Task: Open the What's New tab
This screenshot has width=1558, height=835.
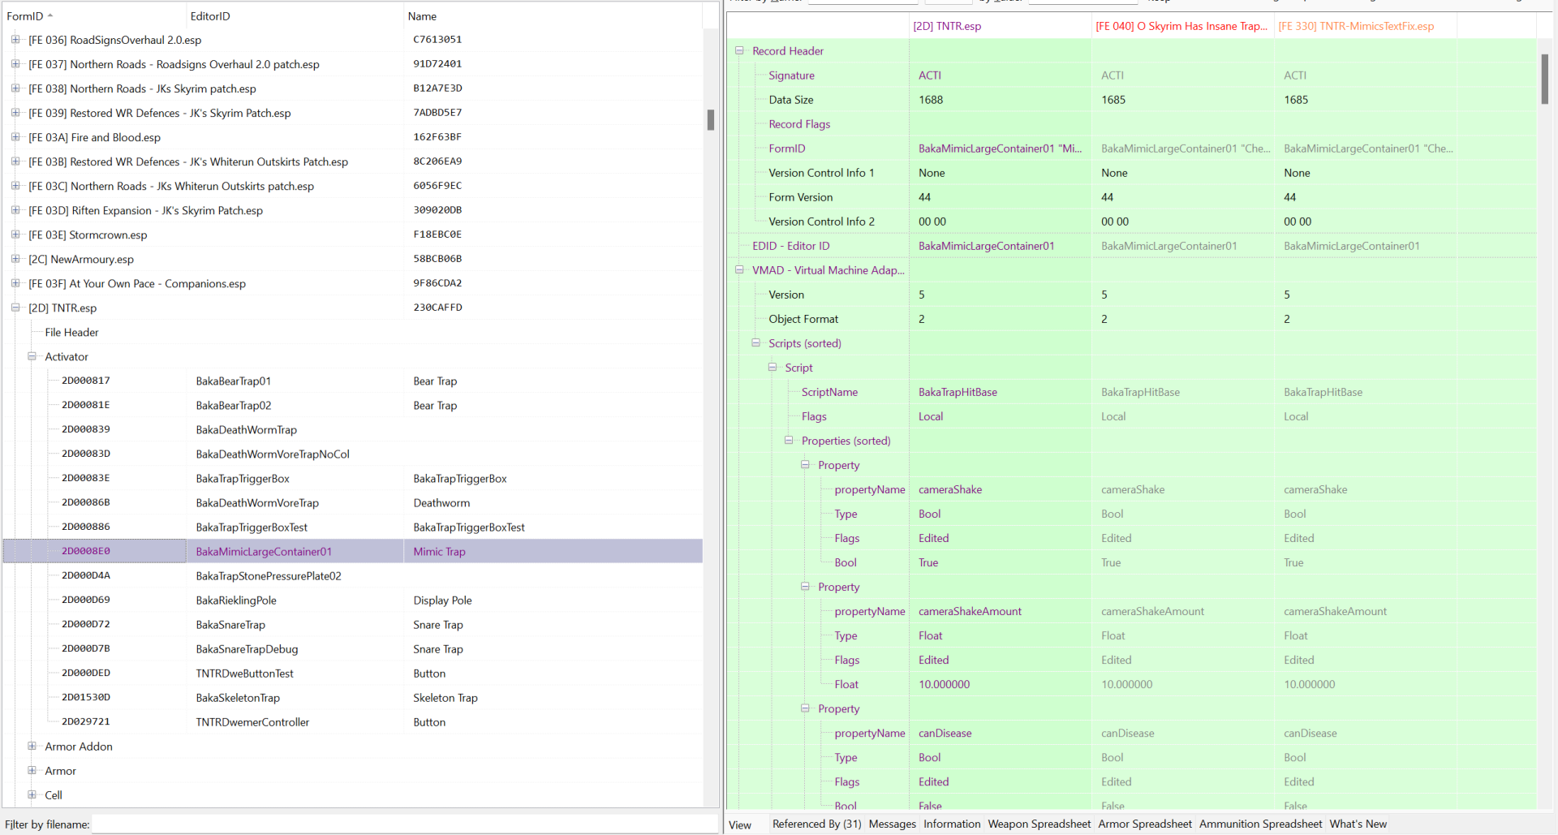Action: pyautogui.click(x=1358, y=824)
